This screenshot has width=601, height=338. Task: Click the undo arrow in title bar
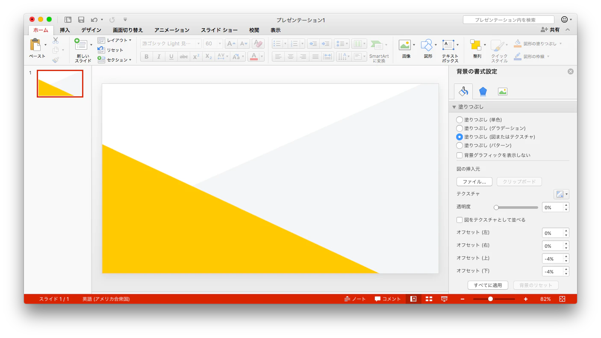tap(94, 20)
